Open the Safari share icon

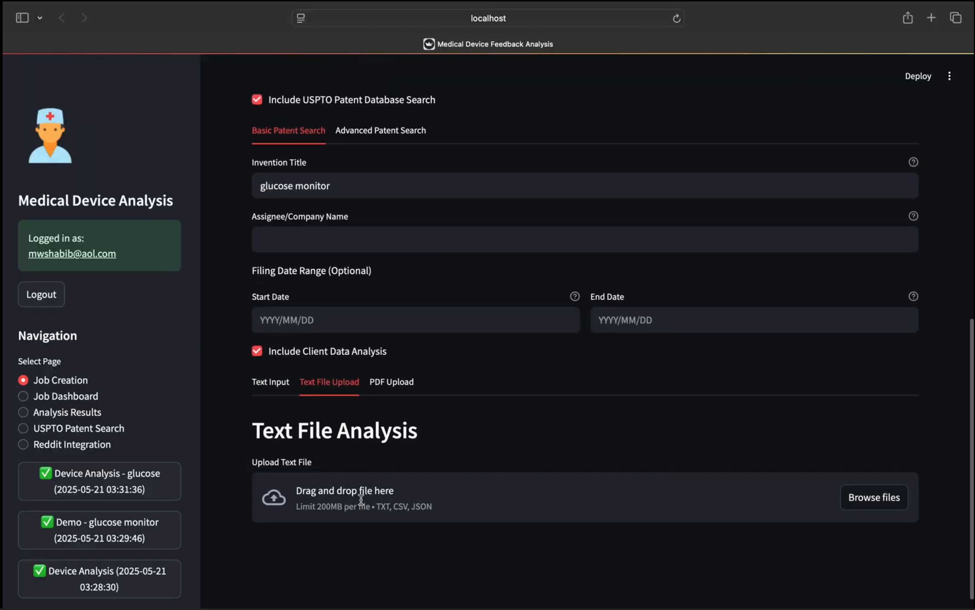pyautogui.click(x=908, y=18)
